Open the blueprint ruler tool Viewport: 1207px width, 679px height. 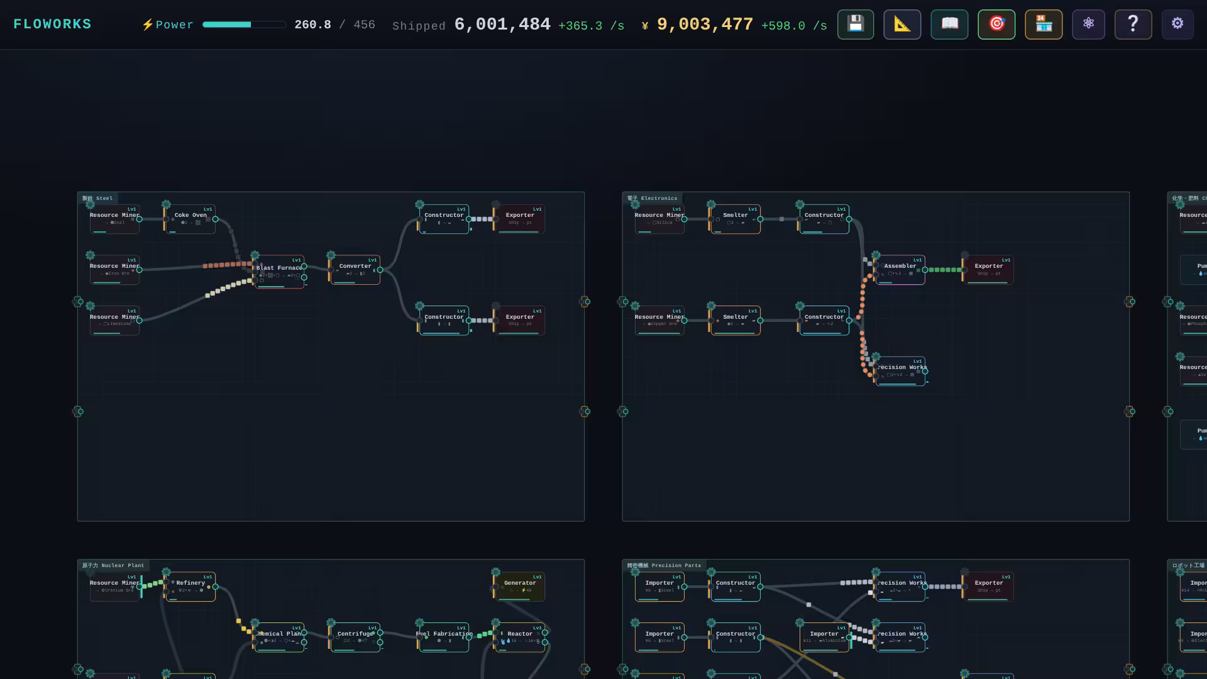902,25
